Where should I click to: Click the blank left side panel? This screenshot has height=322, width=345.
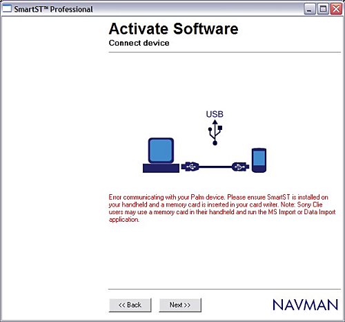pyautogui.click(x=54, y=161)
